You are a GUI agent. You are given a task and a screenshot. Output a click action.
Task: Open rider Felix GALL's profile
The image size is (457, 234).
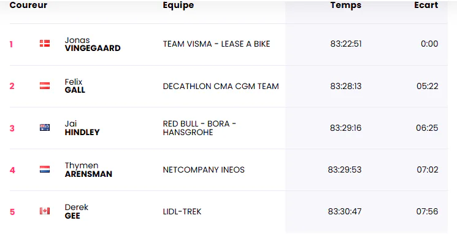[x=75, y=86]
